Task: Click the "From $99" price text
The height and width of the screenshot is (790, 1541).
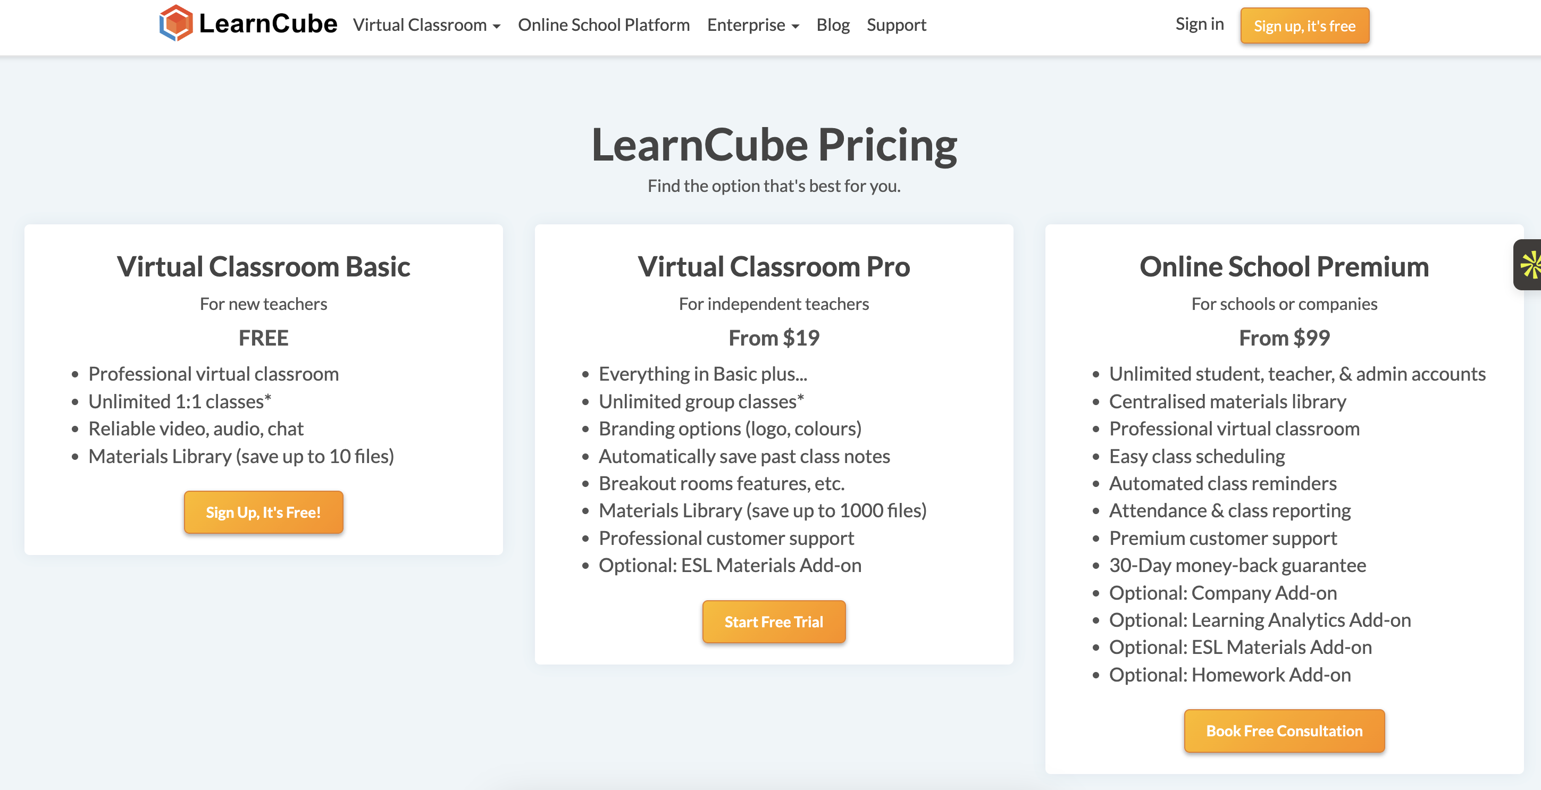Action: [1284, 337]
